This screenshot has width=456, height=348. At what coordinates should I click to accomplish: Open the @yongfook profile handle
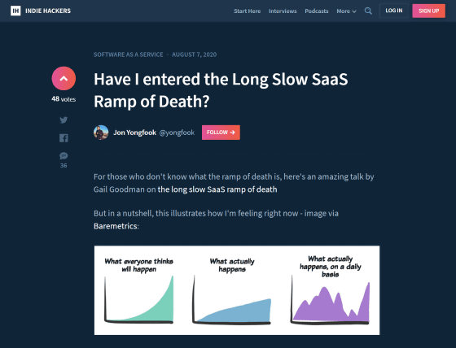177,133
